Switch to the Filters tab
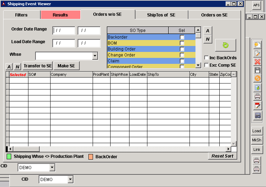The height and width of the screenshot is (187, 266). click(x=21, y=15)
